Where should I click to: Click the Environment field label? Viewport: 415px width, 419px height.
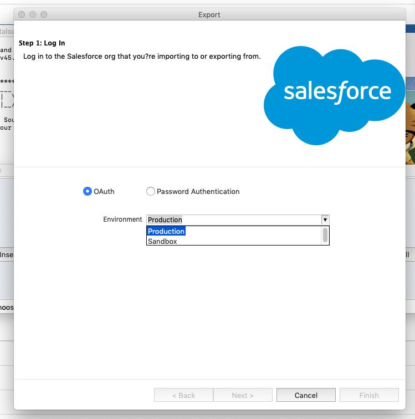(122, 219)
